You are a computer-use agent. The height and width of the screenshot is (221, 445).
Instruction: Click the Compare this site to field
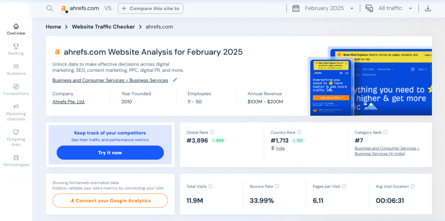click(x=150, y=8)
